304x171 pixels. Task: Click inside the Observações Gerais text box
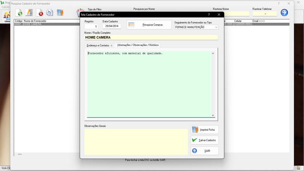pos(136,141)
